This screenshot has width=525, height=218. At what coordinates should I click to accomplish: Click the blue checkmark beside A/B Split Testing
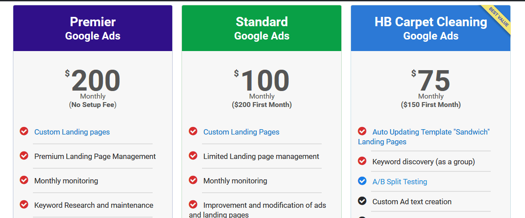click(x=362, y=181)
